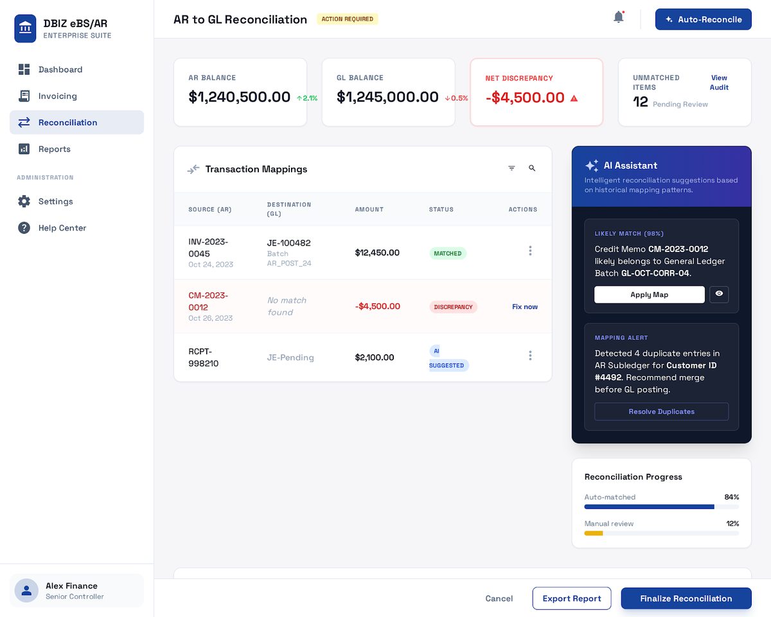Open the View Audit link

point(719,82)
